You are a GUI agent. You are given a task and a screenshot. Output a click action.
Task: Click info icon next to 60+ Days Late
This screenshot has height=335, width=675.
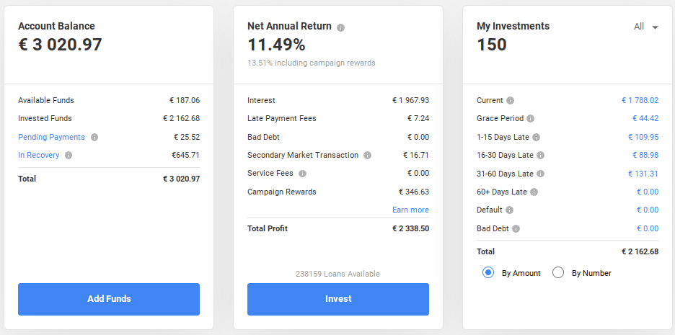[x=534, y=192]
